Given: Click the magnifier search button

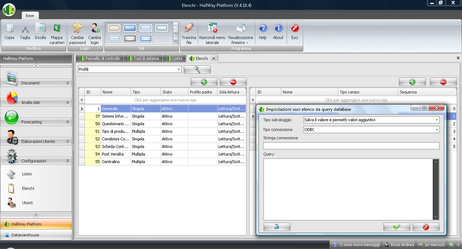Looking at the screenshot, I should pos(197,70).
